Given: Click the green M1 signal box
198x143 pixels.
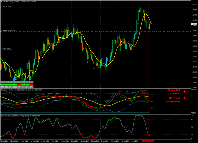Looking at the screenshot, I should click(x=3, y=84).
